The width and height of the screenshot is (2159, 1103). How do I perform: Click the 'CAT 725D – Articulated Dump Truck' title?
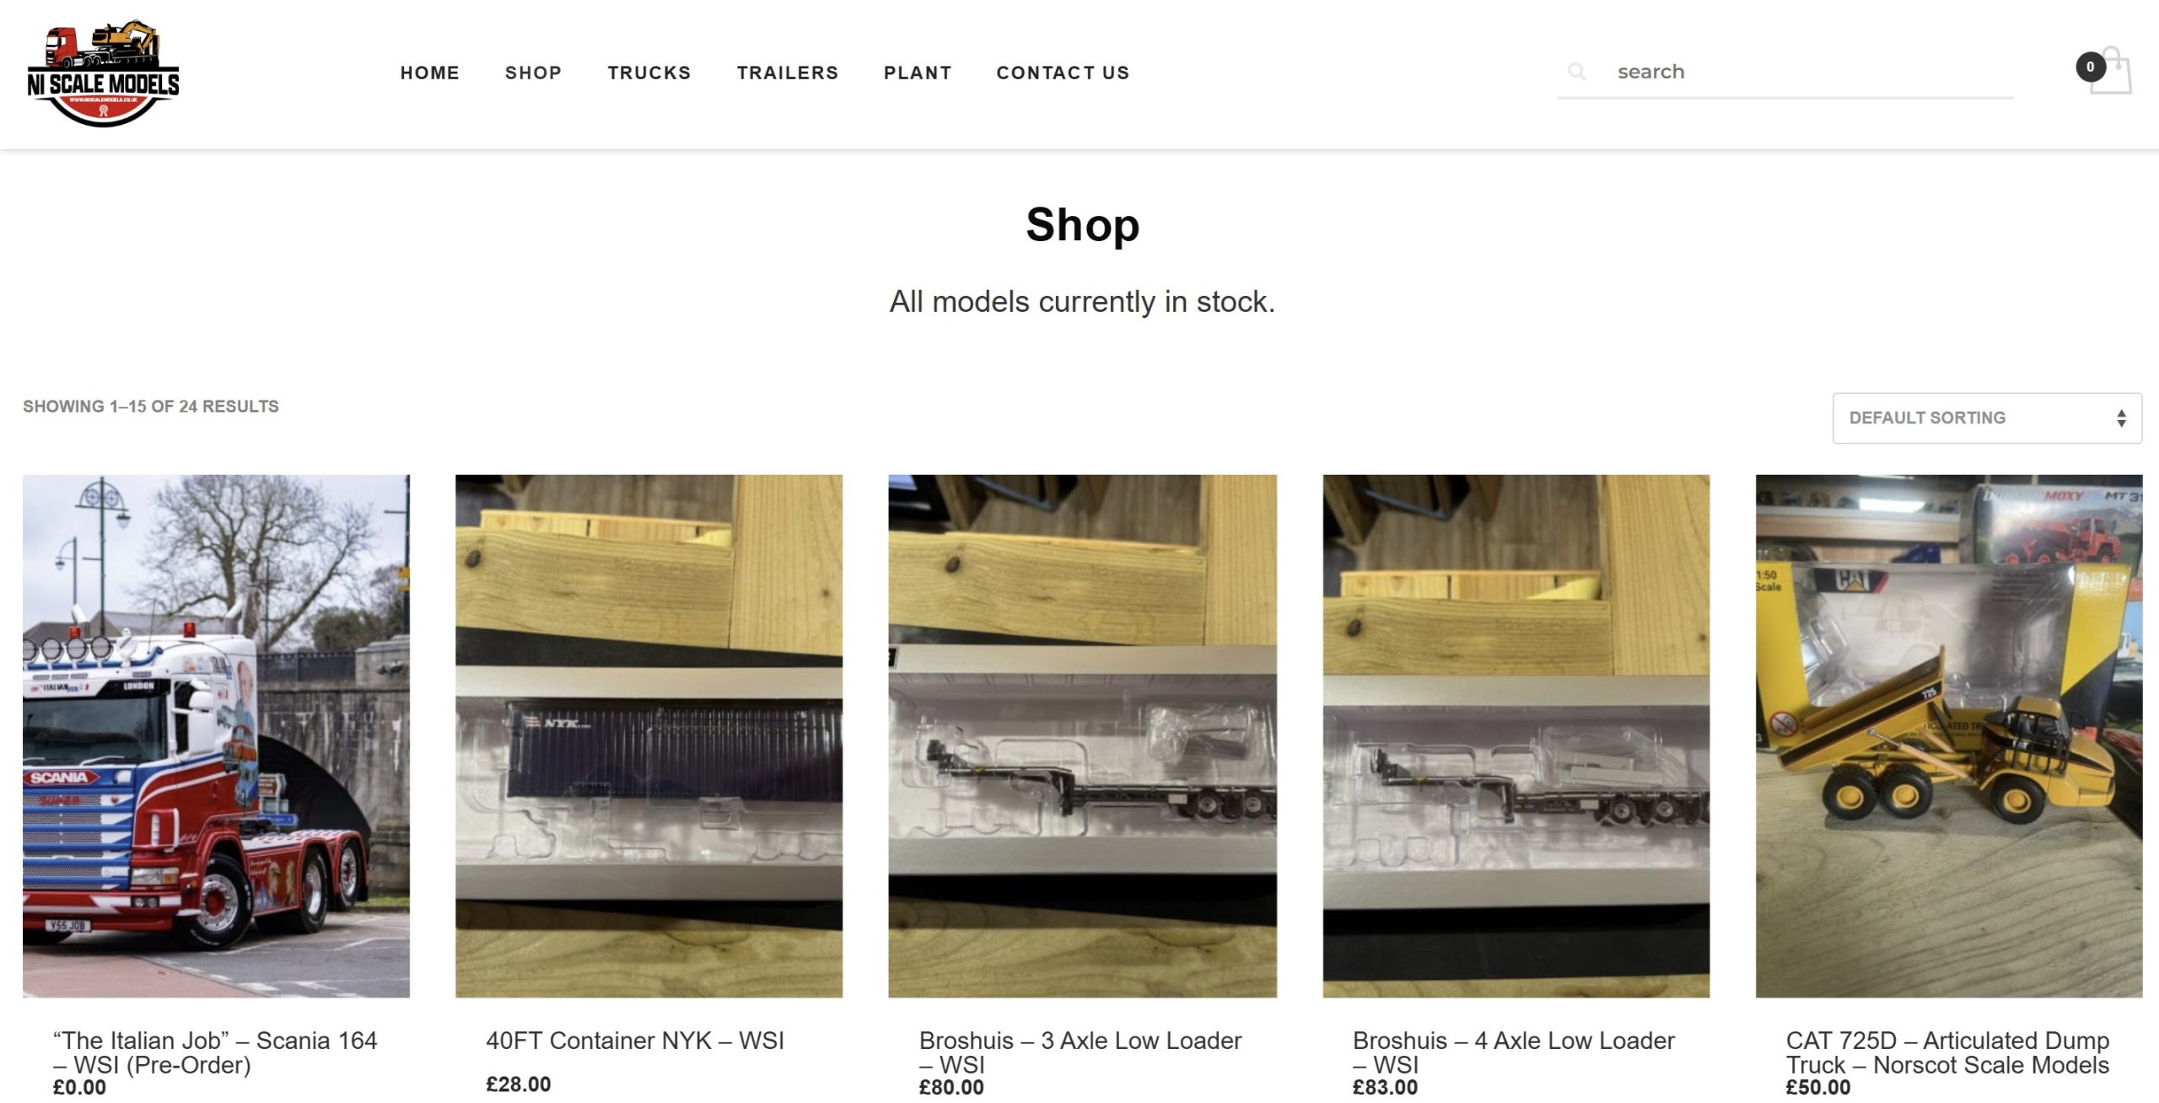click(x=1947, y=1052)
